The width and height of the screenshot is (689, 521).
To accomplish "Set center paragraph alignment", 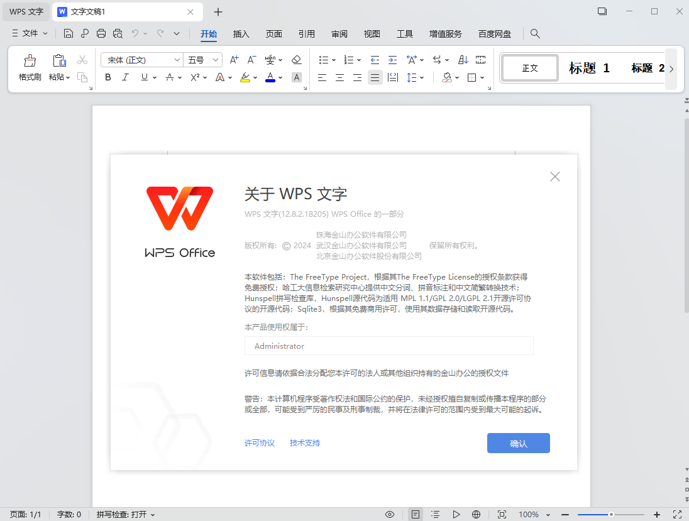I will (339, 78).
